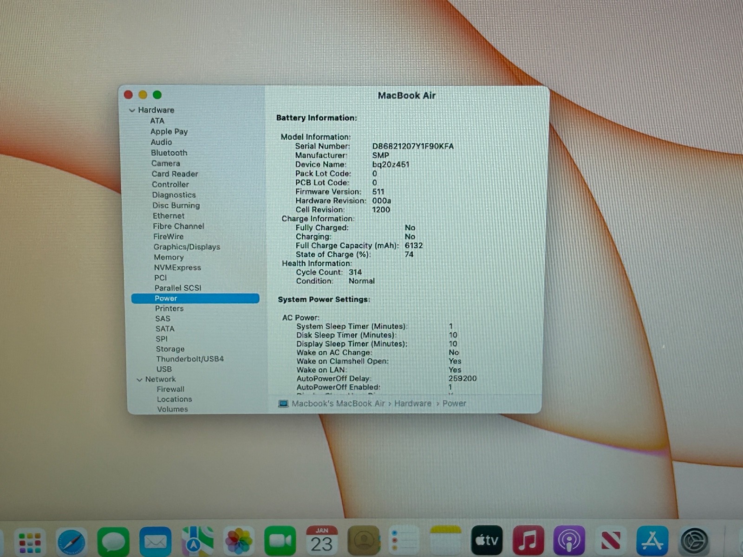Show Ethernet hardware information

click(x=169, y=216)
